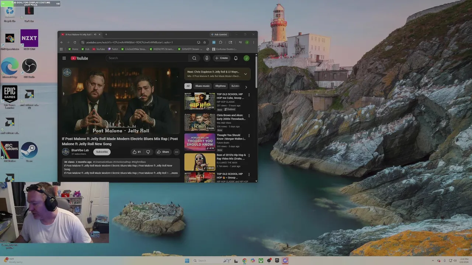The width and height of the screenshot is (472, 265).
Task: Open Chrome from the taskbar
Action: [244, 261]
